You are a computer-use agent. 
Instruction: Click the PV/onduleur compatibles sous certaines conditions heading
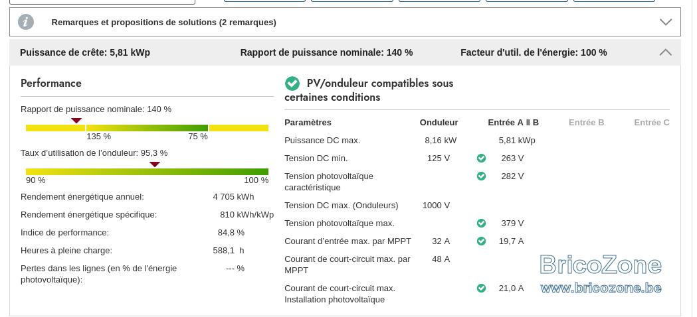pyautogui.click(x=369, y=90)
